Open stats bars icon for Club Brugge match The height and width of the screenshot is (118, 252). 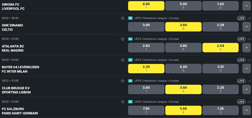click(x=249, y=81)
